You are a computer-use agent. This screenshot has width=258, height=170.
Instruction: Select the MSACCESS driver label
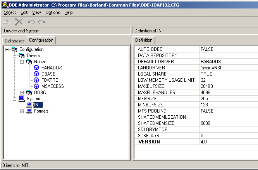pos(52,86)
